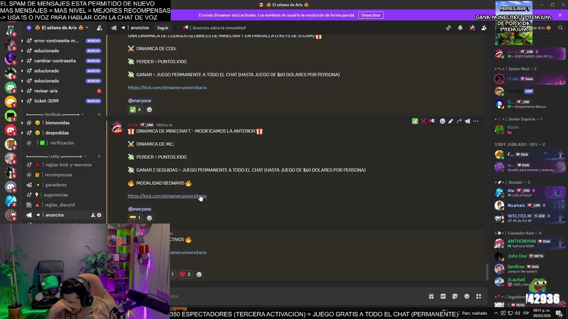This screenshot has width=568, height=319.
Task: Click Desactivar to turn off Streamer mode
Action: (371, 15)
